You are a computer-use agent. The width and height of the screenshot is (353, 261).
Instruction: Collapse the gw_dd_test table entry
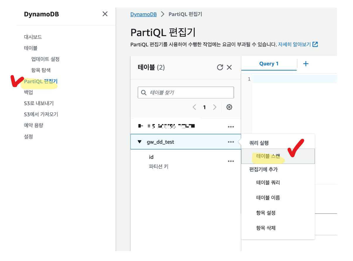click(x=140, y=142)
